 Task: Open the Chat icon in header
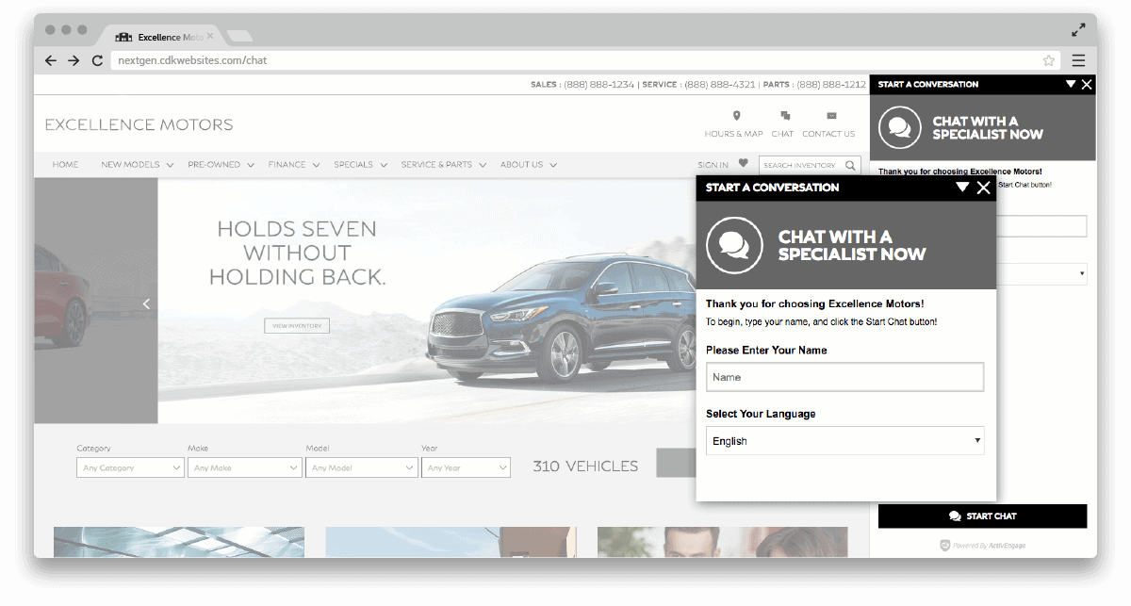pos(784,116)
